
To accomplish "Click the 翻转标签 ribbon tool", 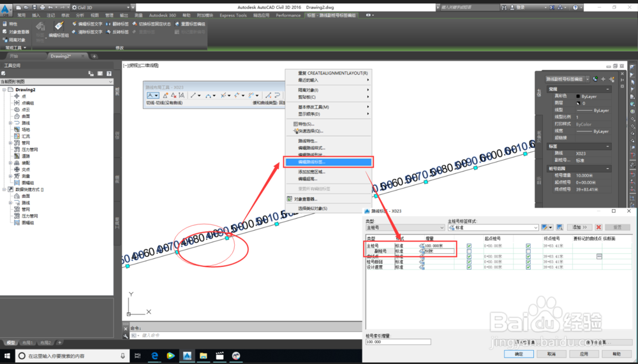I will tap(117, 24).
